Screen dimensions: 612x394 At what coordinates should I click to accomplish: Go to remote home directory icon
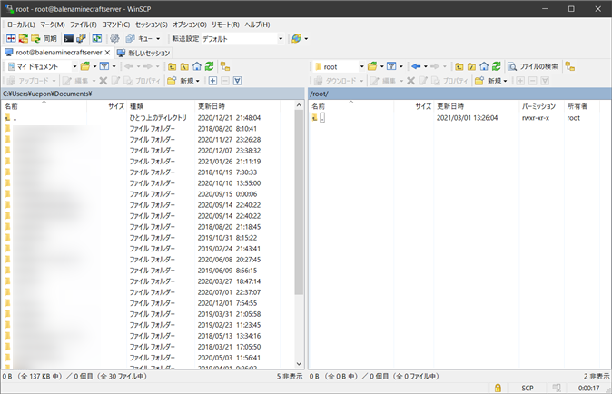tap(484, 66)
